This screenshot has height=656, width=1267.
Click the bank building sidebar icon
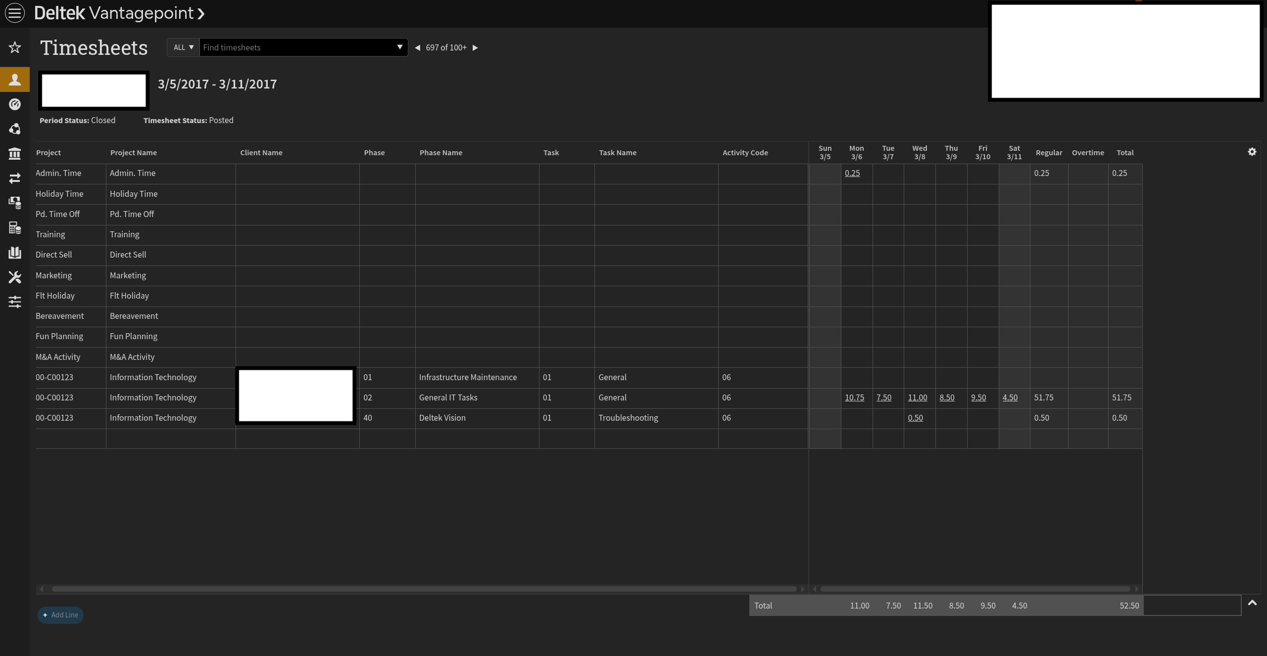coord(15,154)
